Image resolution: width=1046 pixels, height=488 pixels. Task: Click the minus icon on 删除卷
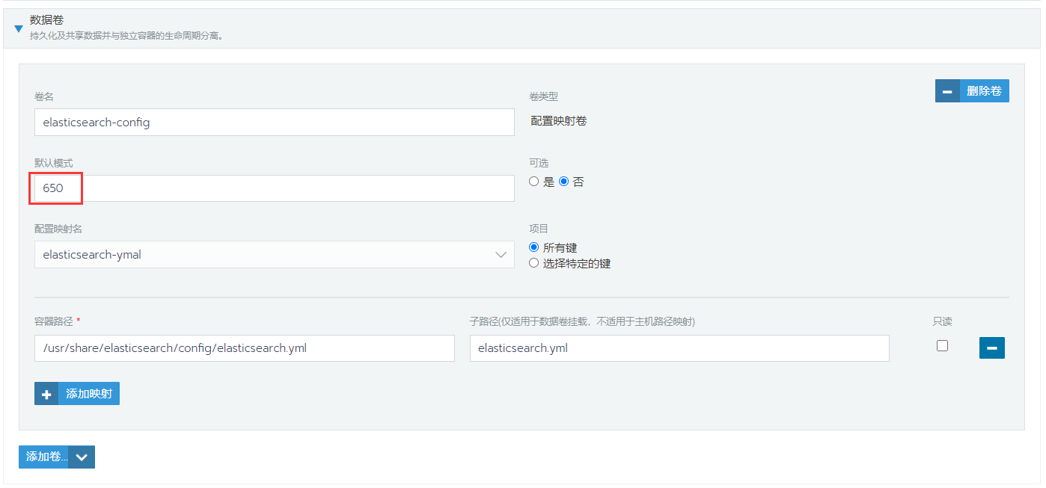(947, 91)
